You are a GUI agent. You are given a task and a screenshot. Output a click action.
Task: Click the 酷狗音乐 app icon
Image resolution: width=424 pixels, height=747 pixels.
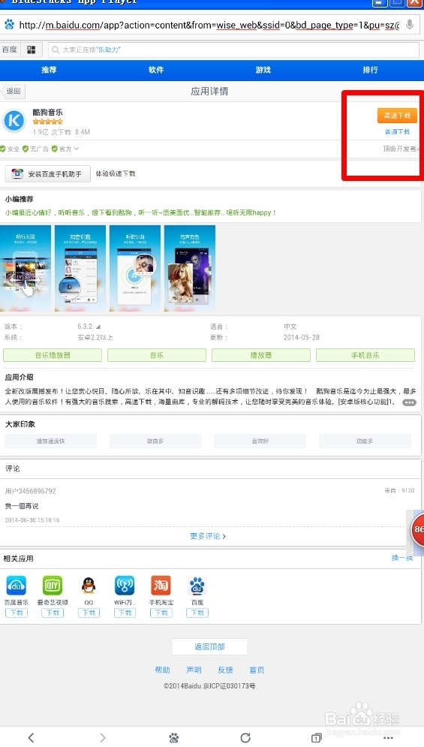click(14, 121)
